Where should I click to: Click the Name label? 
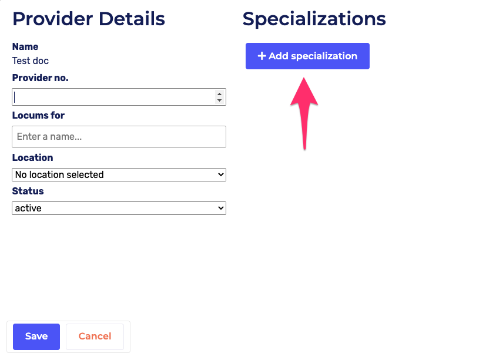click(25, 46)
